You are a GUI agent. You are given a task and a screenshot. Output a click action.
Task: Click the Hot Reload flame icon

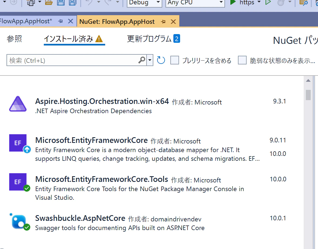281,2
